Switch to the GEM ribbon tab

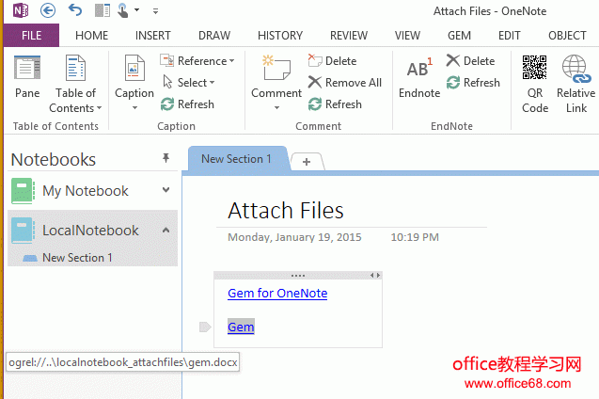459,36
